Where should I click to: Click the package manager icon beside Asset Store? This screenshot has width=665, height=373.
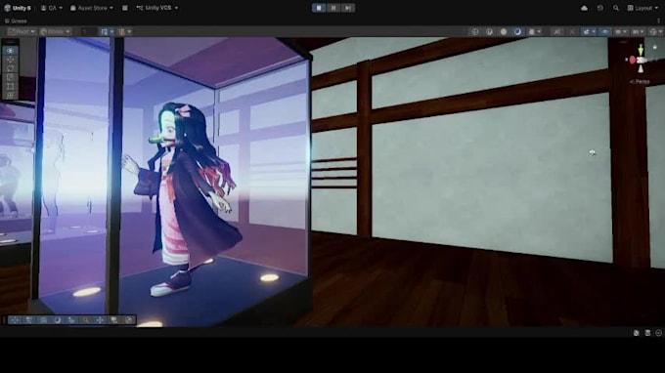point(125,8)
